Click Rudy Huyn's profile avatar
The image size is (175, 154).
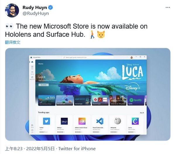point(12,10)
